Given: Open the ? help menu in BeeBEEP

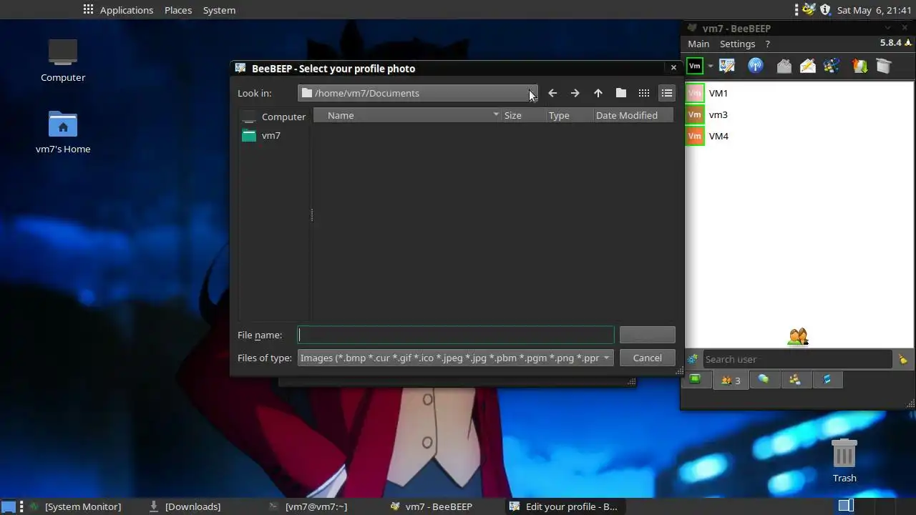Looking at the screenshot, I should pyautogui.click(x=768, y=44).
